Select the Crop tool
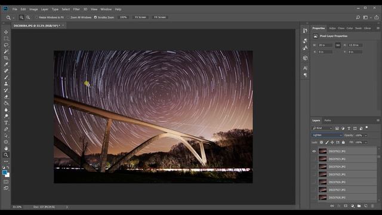 pos(6,58)
